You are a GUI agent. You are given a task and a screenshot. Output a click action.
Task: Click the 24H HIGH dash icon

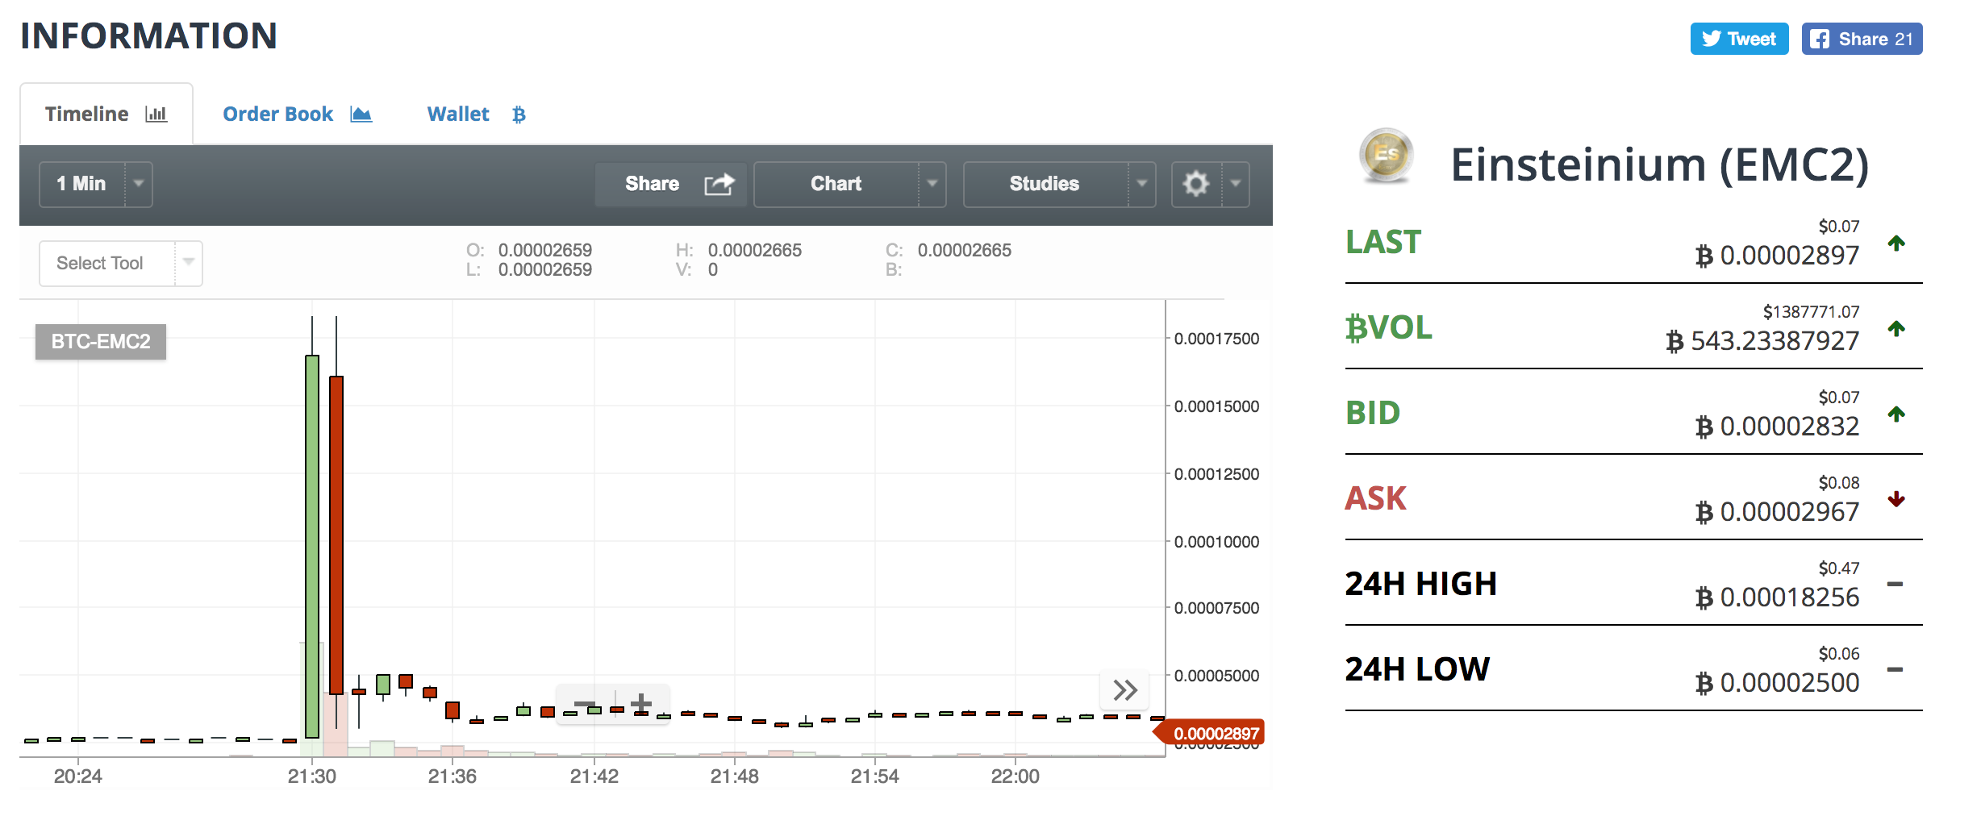[x=1896, y=584]
